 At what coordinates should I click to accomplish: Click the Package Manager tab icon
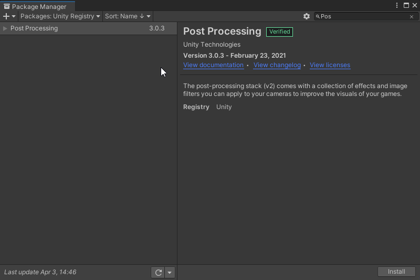point(7,6)
